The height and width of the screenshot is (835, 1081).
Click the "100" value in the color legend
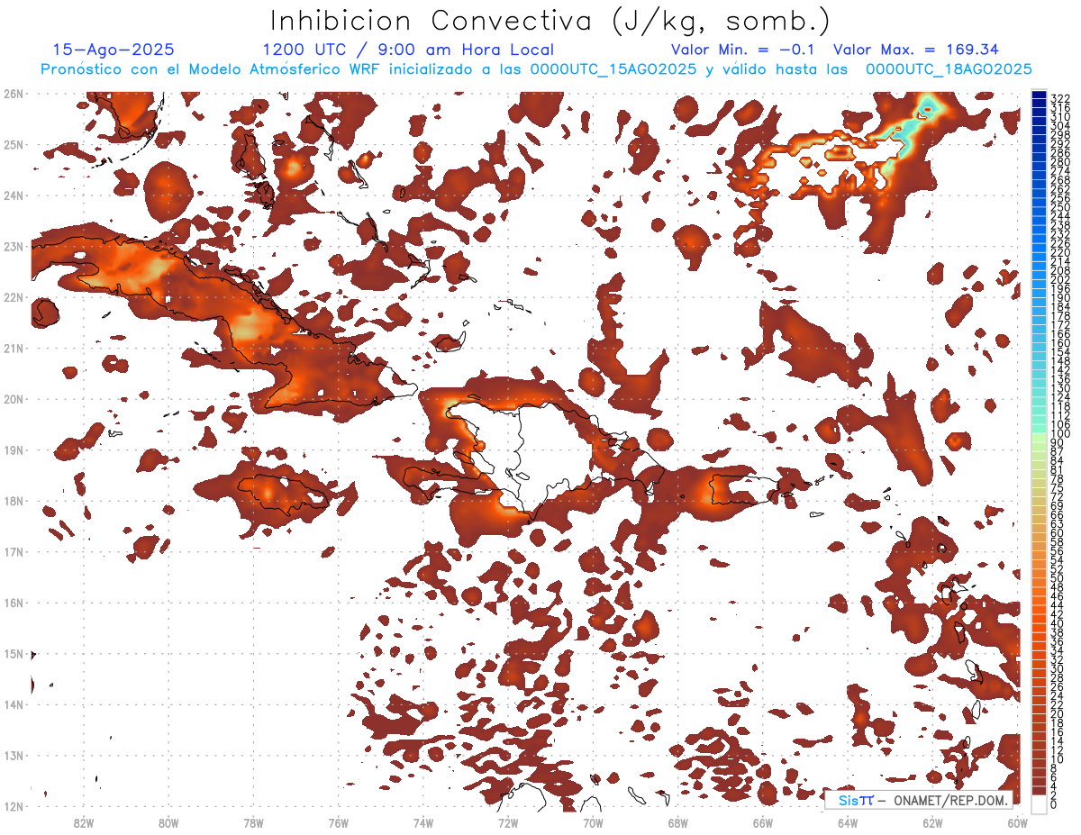1060,434
